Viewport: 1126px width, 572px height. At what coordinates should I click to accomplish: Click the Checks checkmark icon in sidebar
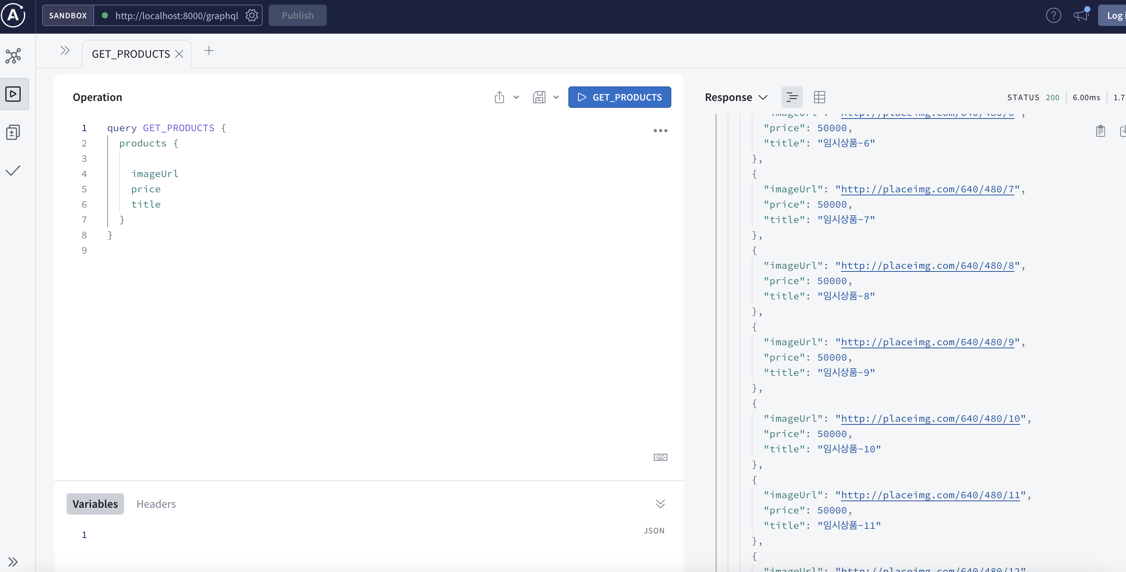click(x=13, y=170)
